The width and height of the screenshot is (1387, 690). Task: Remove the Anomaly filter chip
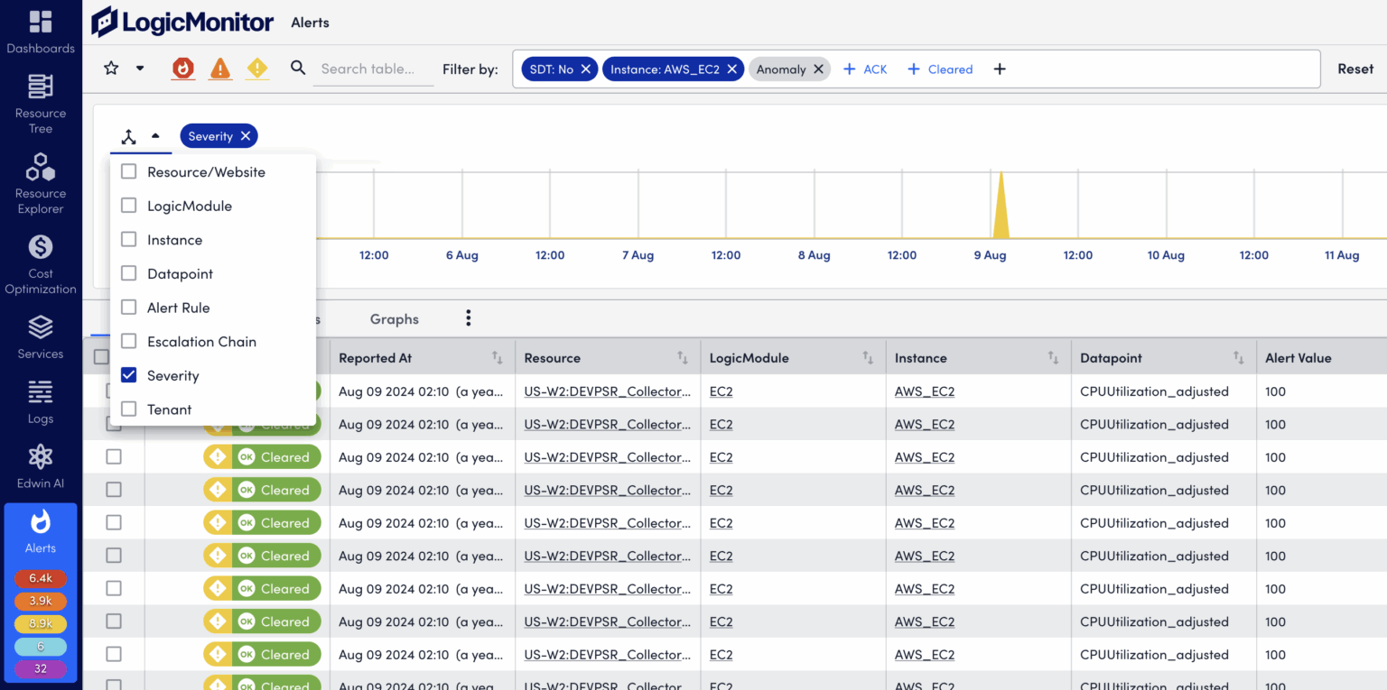coord(817,68)
